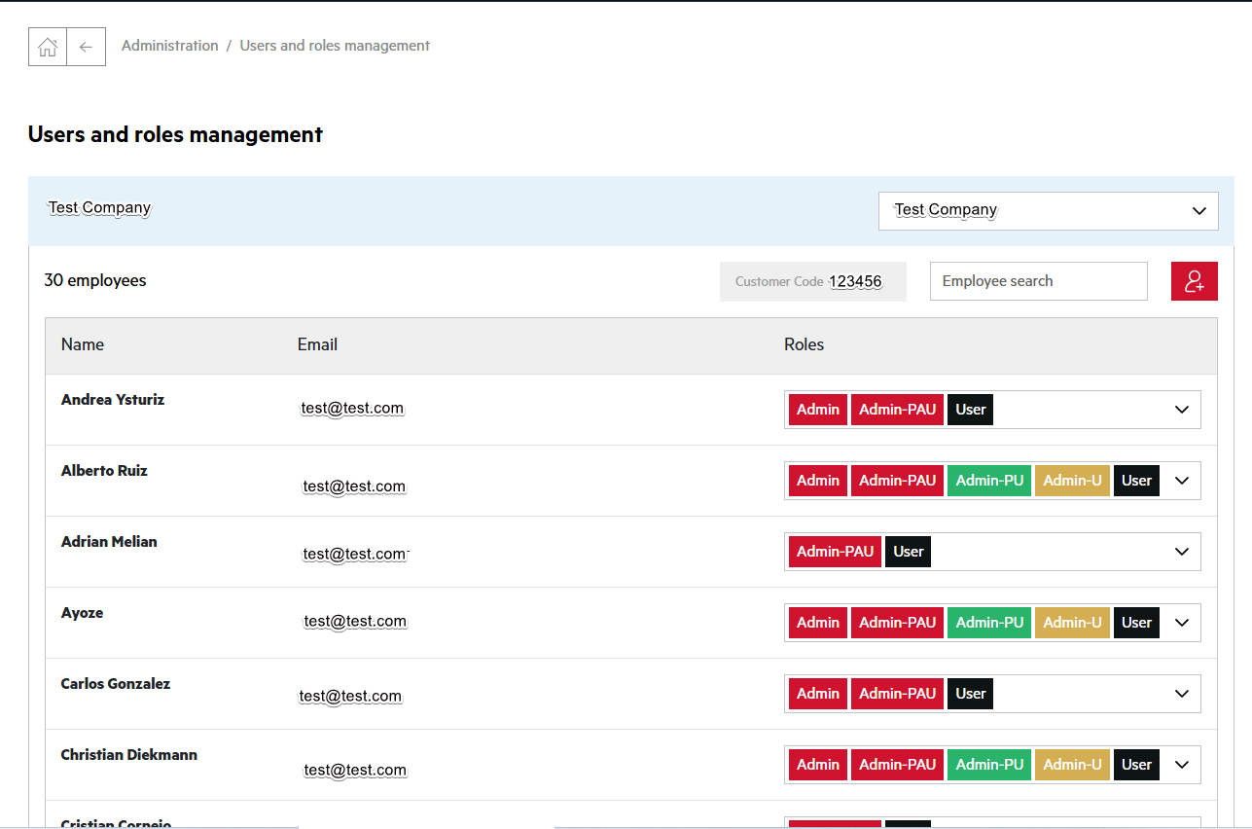Toggle the User badge for Adrian Melian
This screenshot has width=1252, height=829.
pyautogui.click(x=908, y=551)
